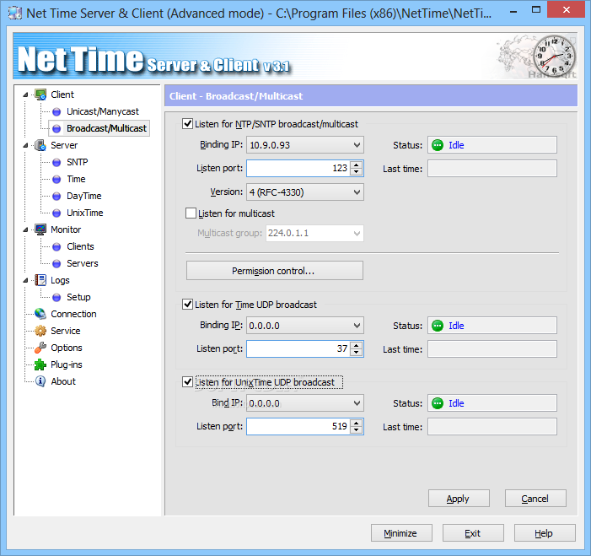The width and height of the screenshot is (591, 556).
Task: Click the Connection globe icon
Action: coord(40,314)
